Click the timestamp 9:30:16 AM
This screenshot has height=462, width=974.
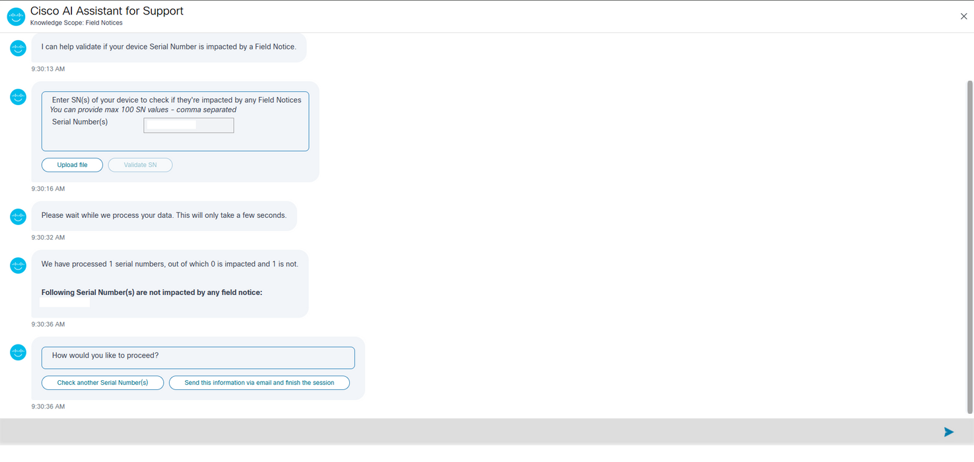(x=48, y=189)
